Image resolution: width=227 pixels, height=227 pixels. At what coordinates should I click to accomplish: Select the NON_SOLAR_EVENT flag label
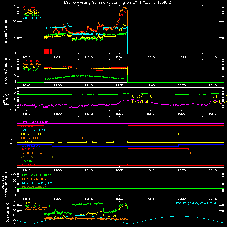pyautogui.click(x=34, y=130)
